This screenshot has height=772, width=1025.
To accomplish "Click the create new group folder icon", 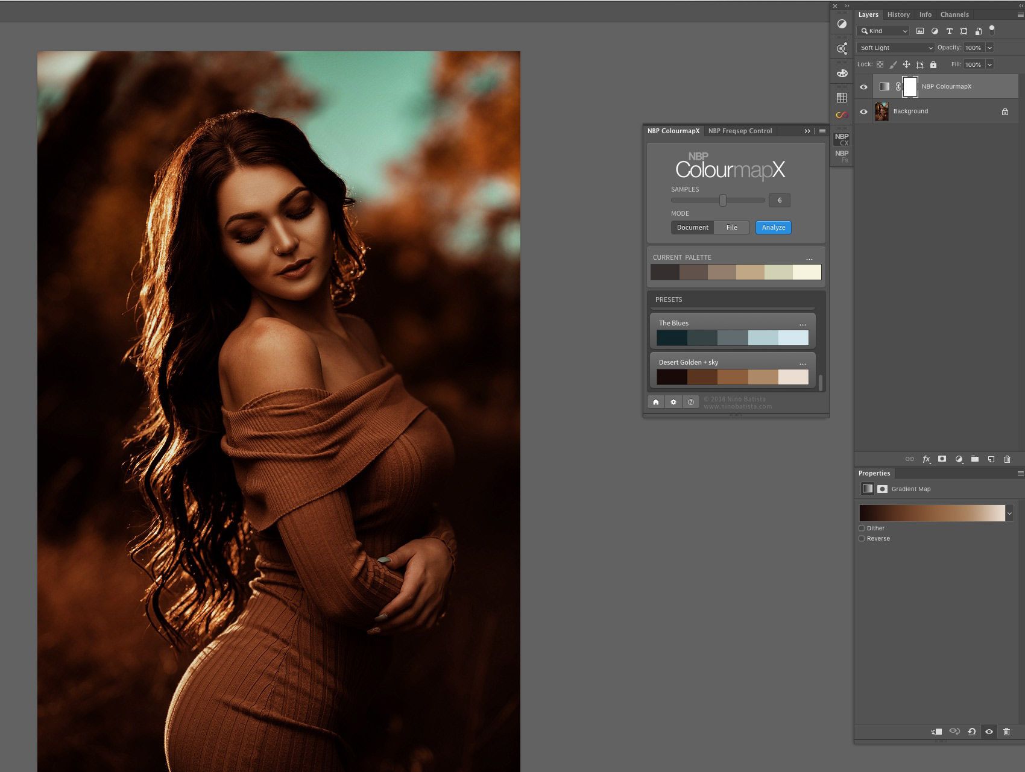I will point(975,459).
